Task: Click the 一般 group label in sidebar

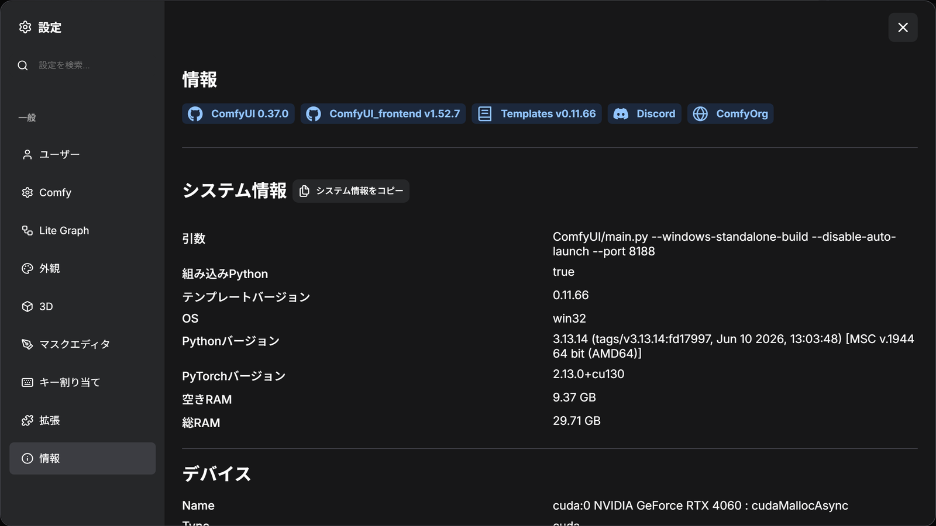Action: [27, 117]
